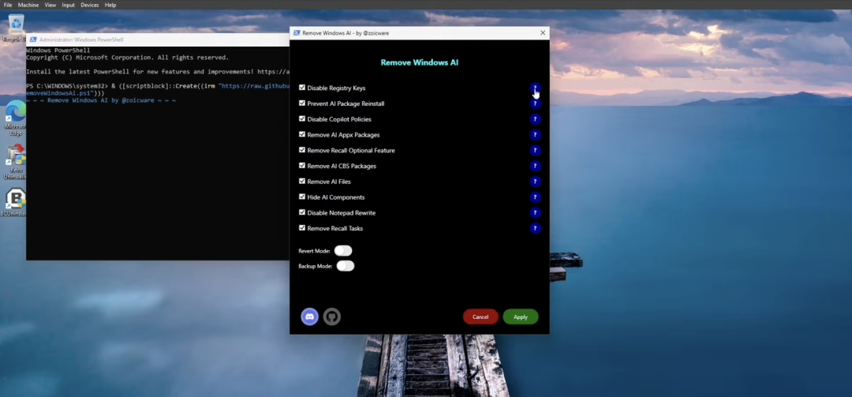Click the Remove Windows AI heading
The image size is (852, 397).
point(420,62)
